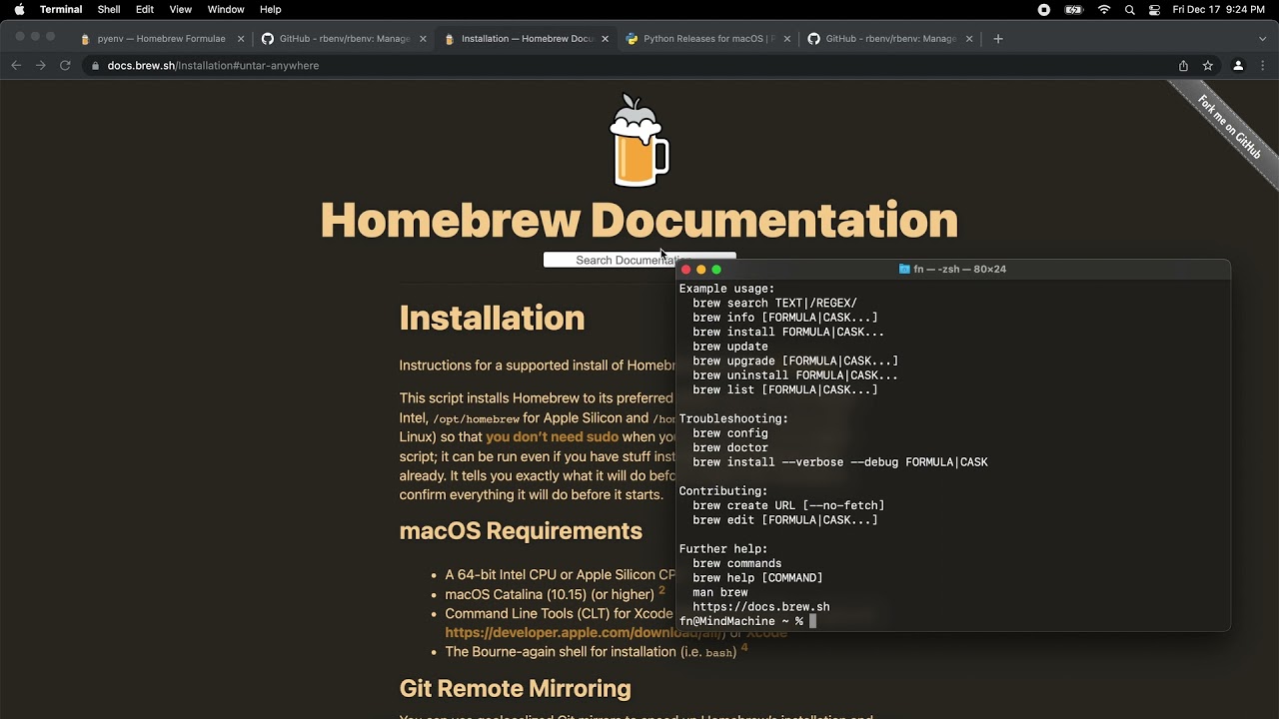1279x719 pixels.
Task: Click 'https://docs.brew.sh' in terminal
Action: [761, 607]
